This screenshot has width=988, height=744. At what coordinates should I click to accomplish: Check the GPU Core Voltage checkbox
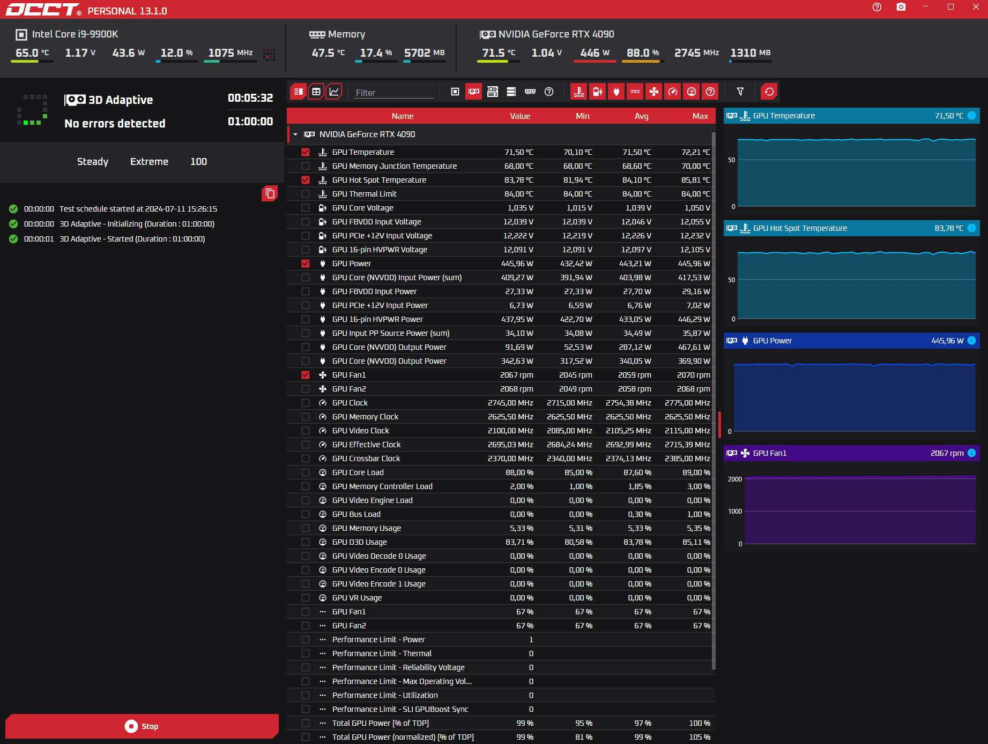point(306,208)
